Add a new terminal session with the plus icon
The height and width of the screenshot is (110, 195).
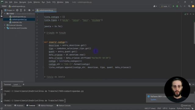click(x=23, y=84)
